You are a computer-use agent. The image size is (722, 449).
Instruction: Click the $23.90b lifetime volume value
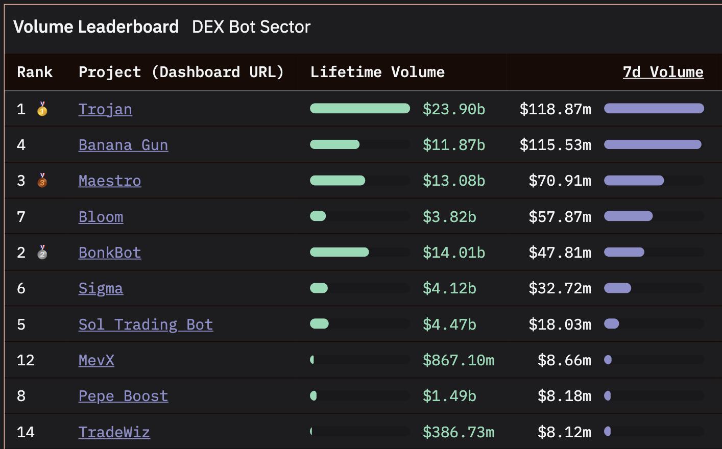click(x=454, y=109)
